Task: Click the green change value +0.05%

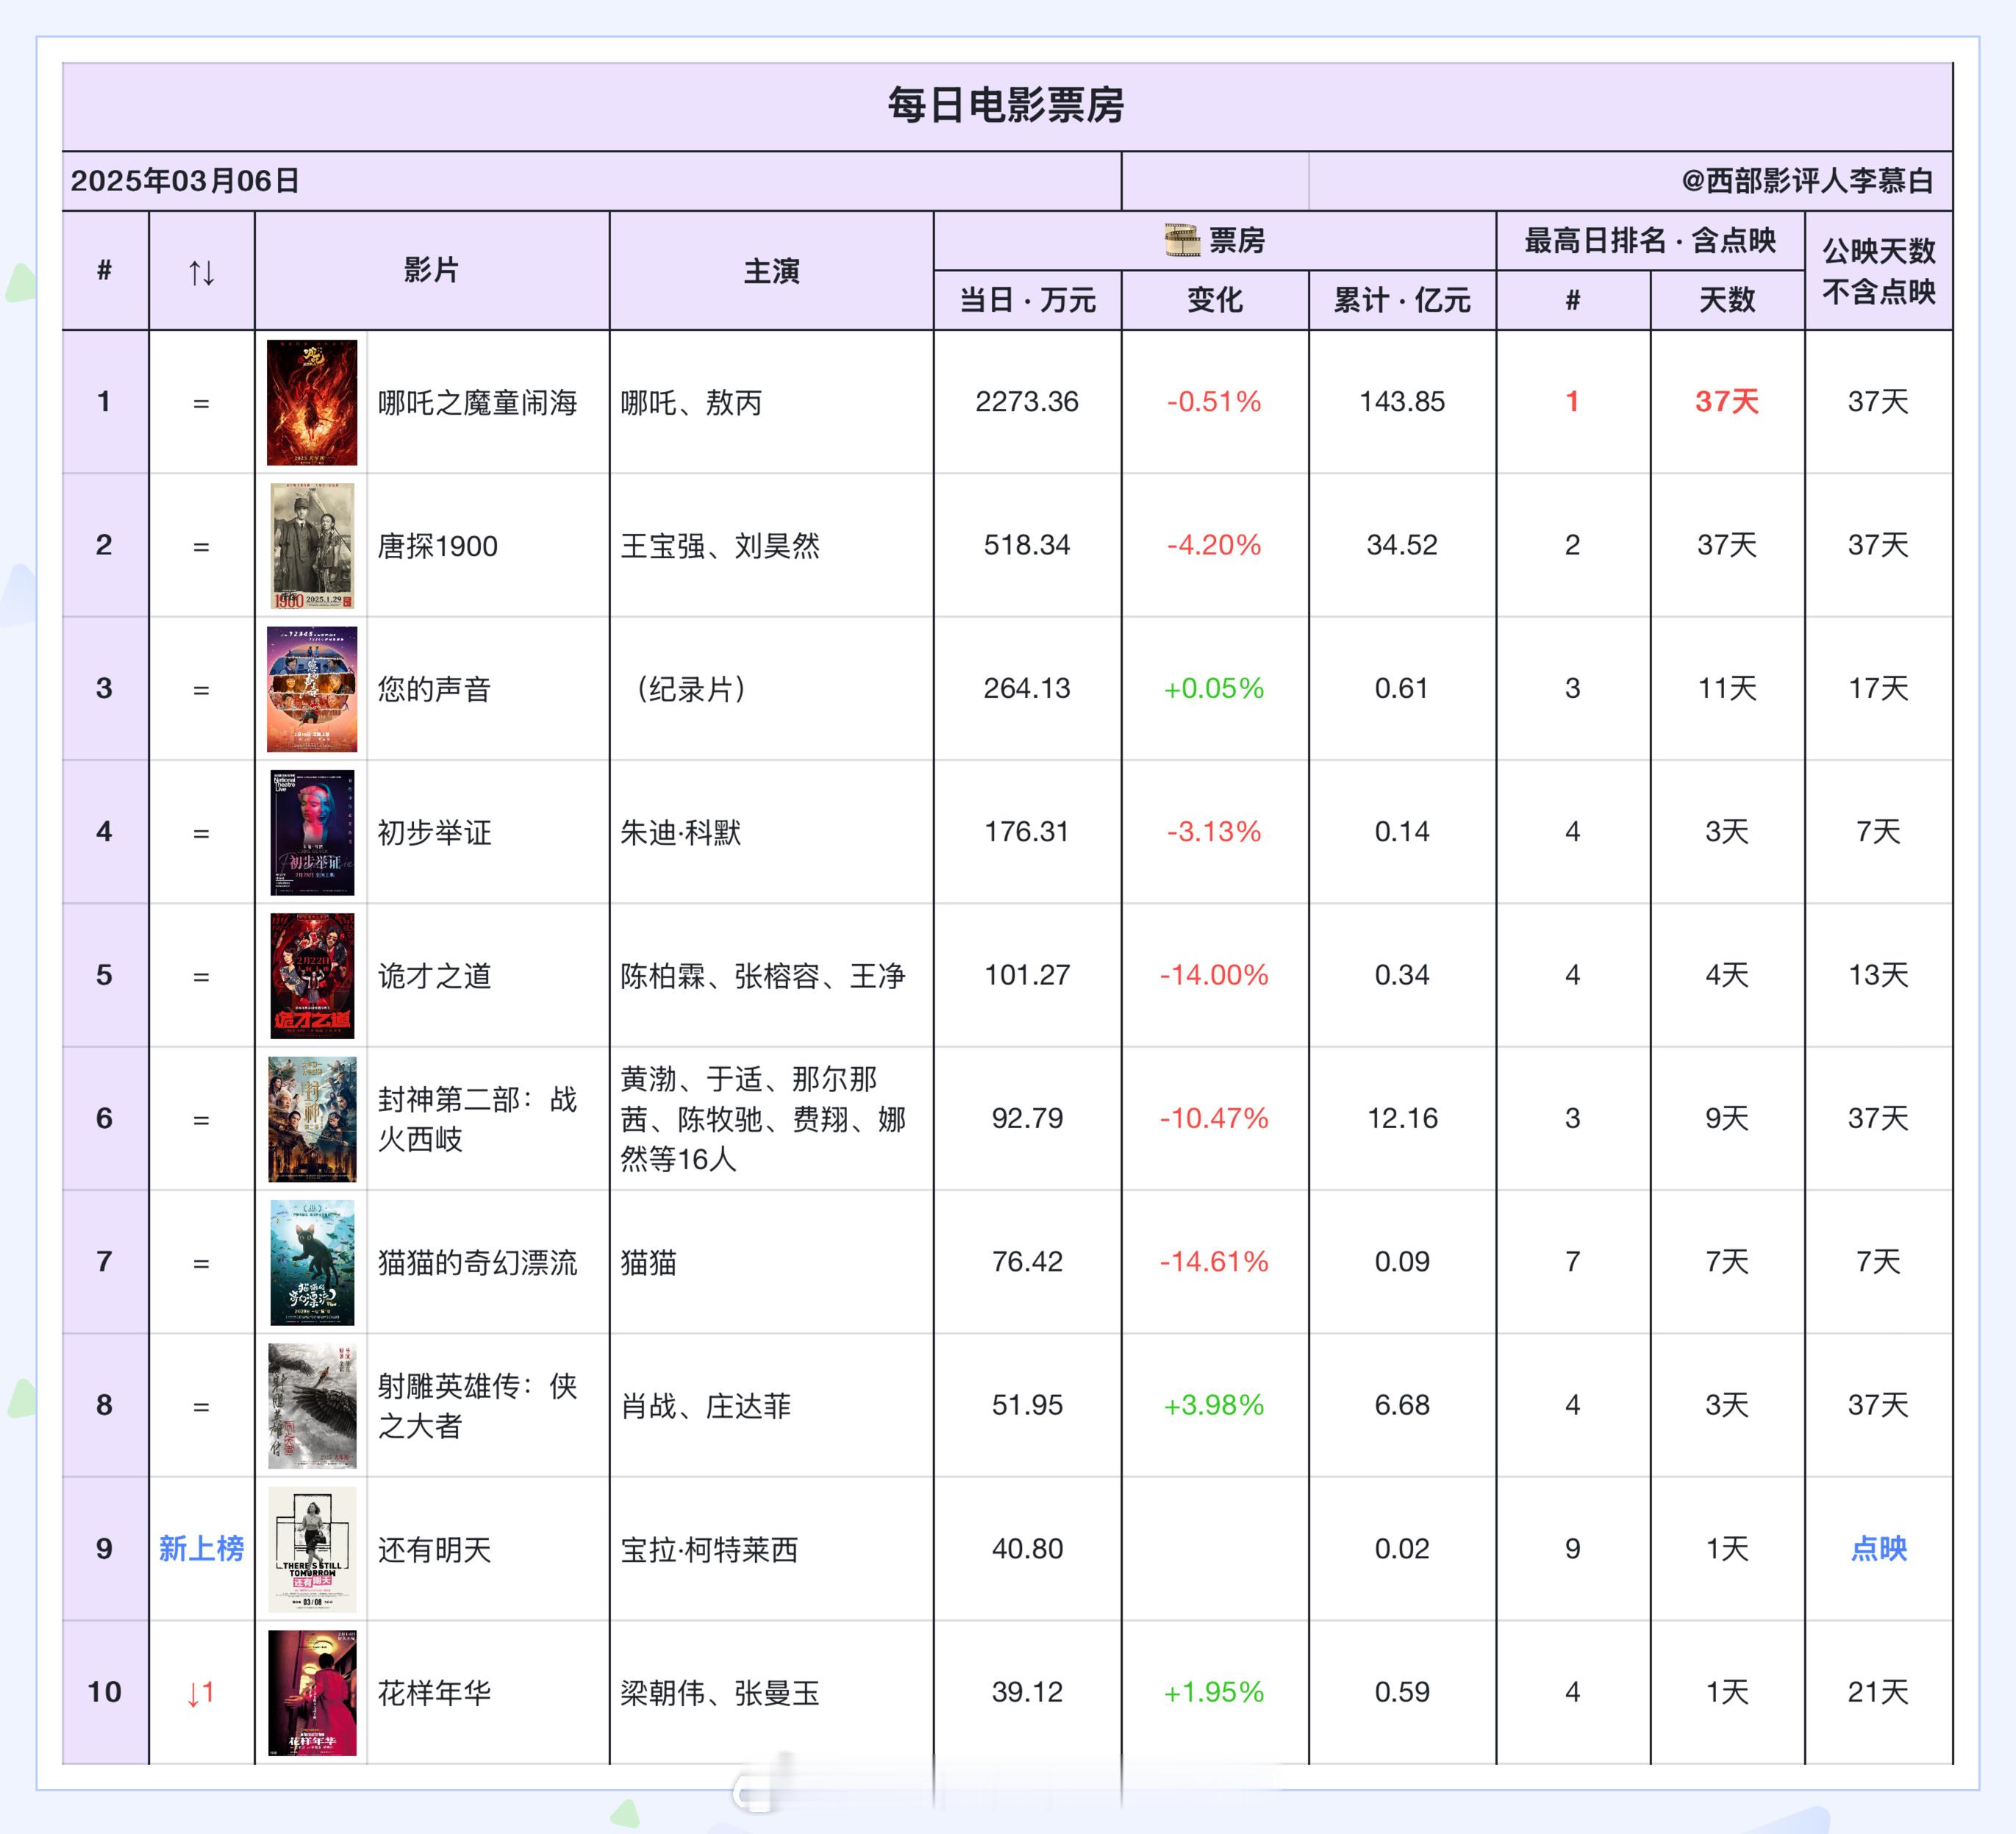Action: (x=1214, y=689)
